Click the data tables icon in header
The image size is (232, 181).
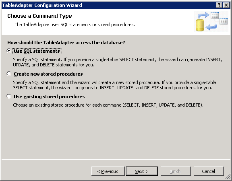pos(220,18)
